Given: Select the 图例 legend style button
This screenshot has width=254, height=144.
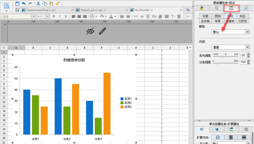Looking at the screenshot, I should coord(218,16).
